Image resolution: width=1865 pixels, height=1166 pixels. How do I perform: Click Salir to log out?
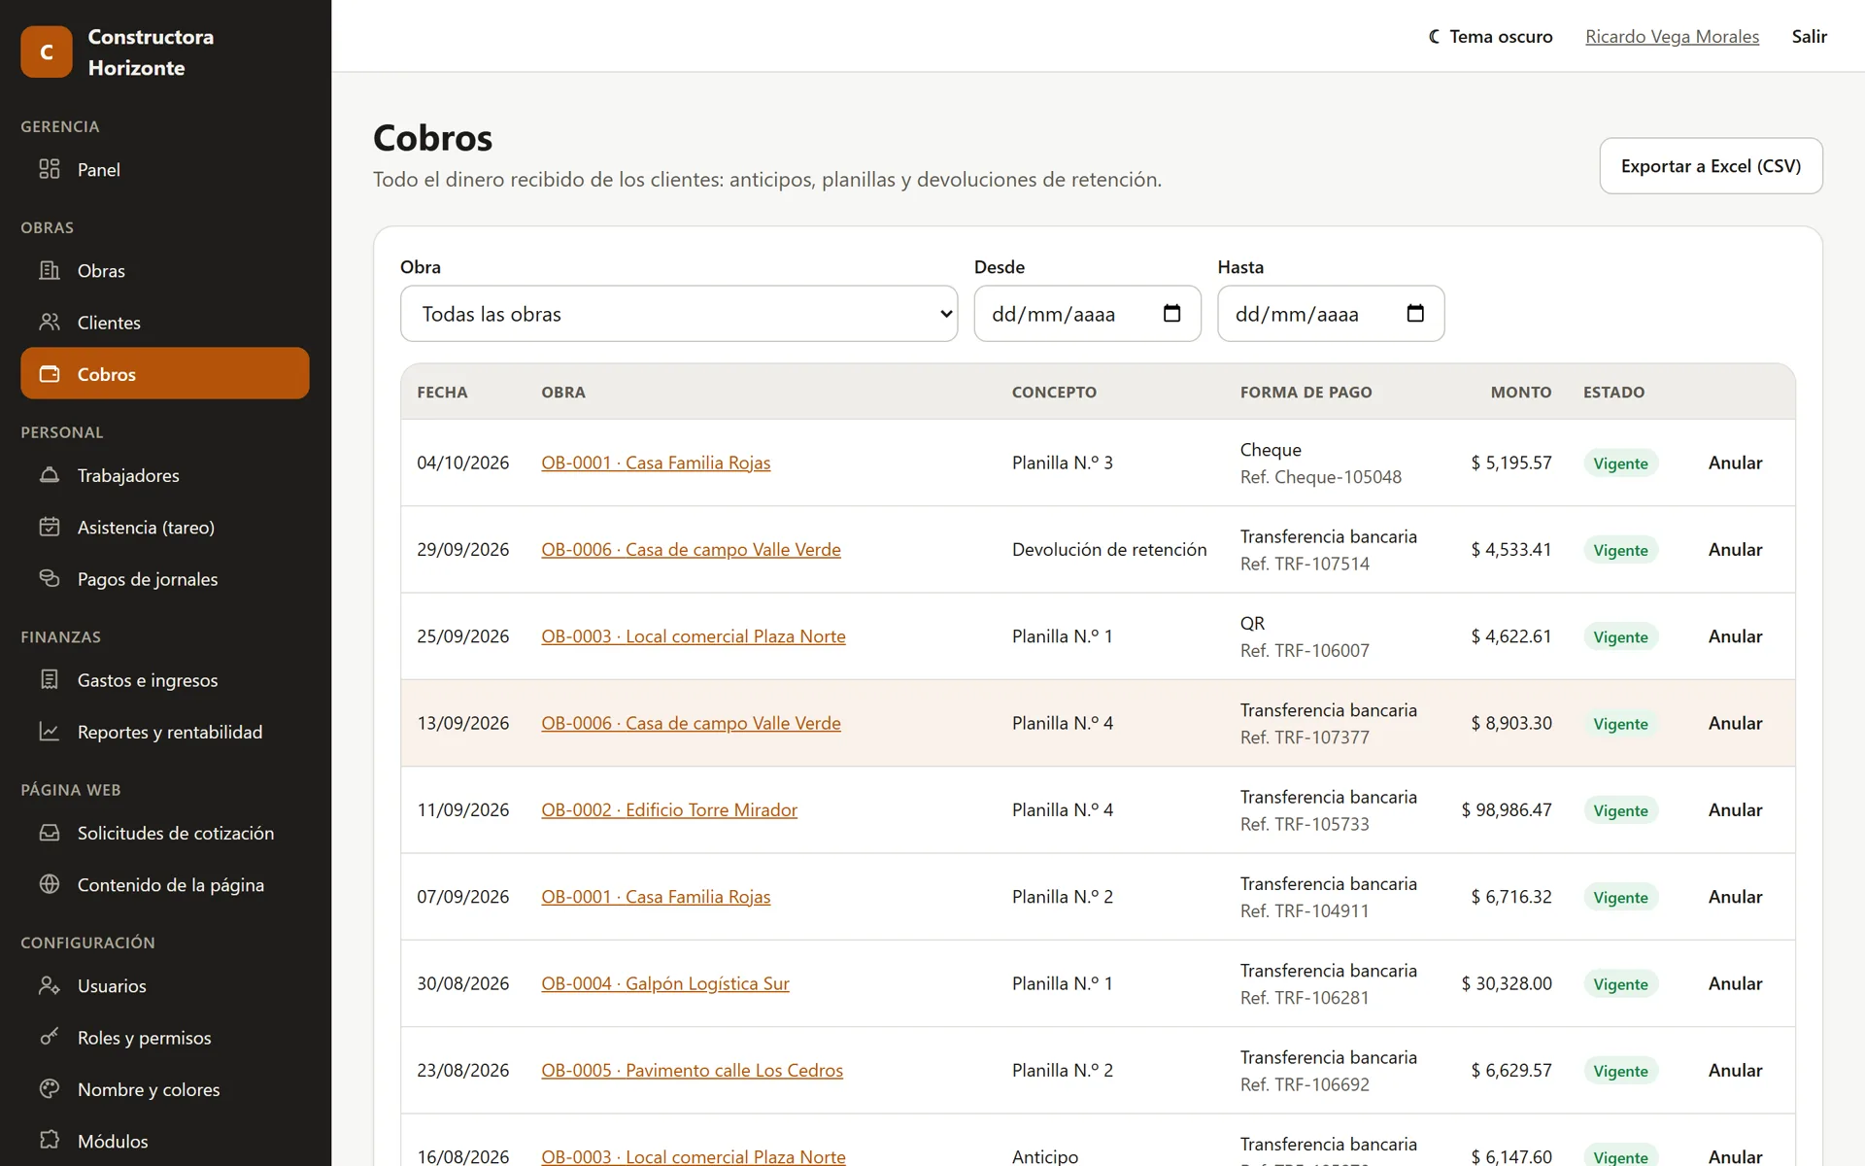click(x=1809, y=36)
